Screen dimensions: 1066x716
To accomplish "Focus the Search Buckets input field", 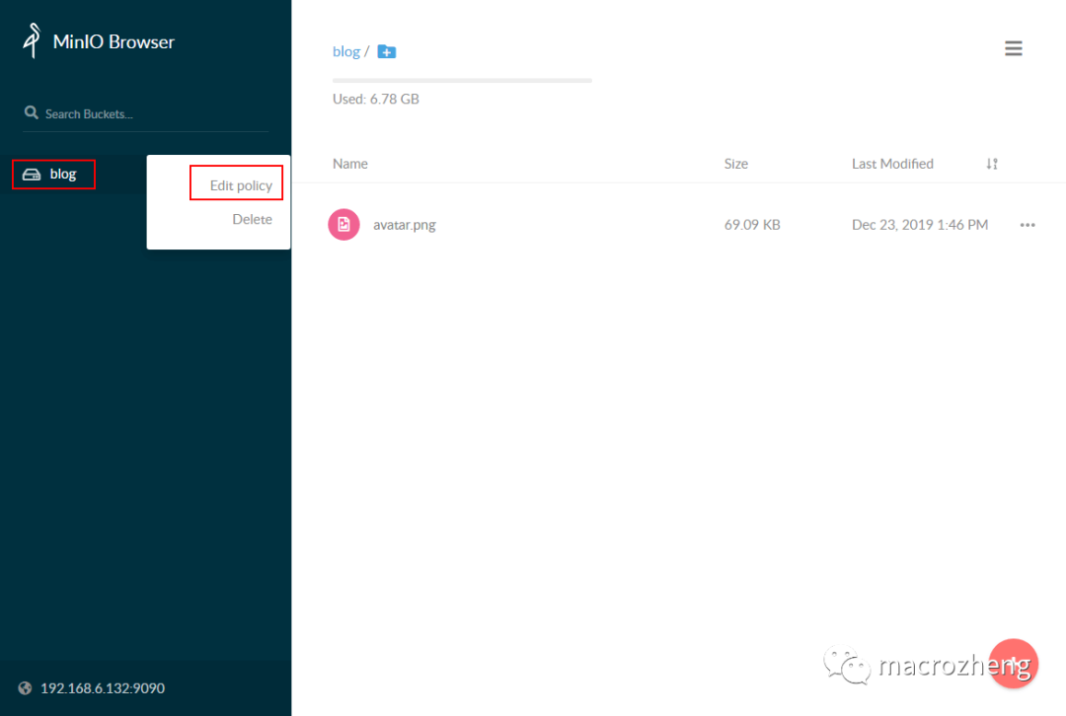I will tap(145, 114).
